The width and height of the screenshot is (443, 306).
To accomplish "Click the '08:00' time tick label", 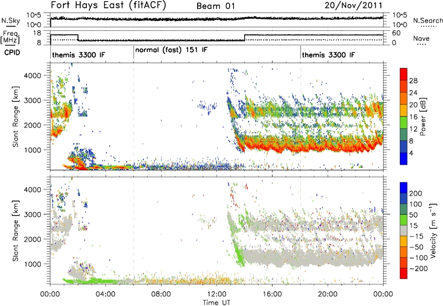I will pos(161,294).
